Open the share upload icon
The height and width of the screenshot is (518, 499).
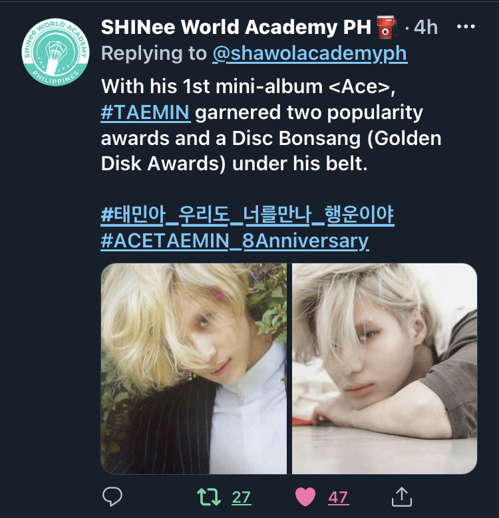click(x=401, y=497)
